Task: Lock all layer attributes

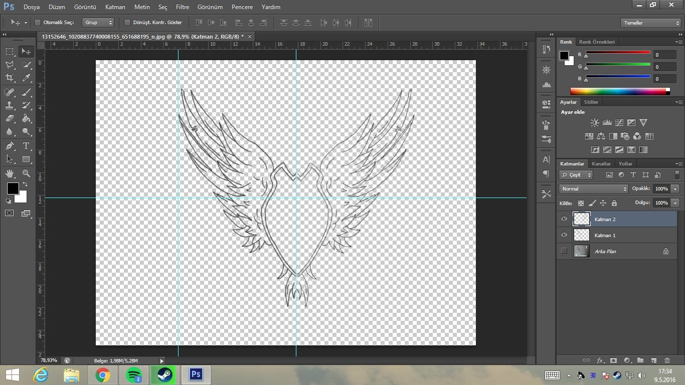Action: (x=614, y=203)
